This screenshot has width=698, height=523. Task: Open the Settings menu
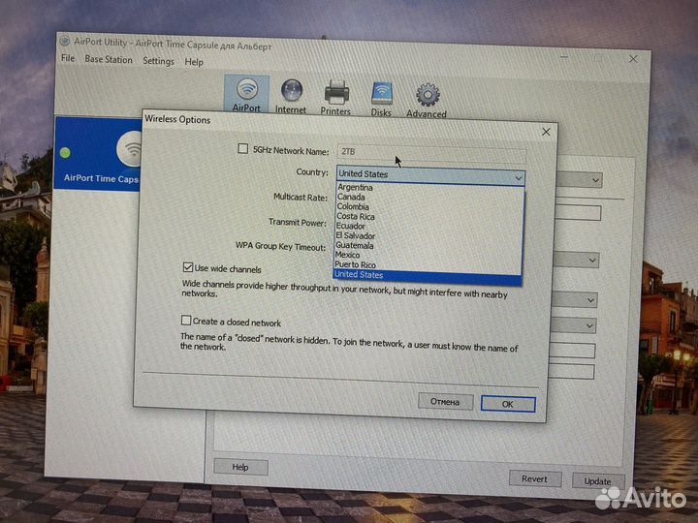coord(158,61)
